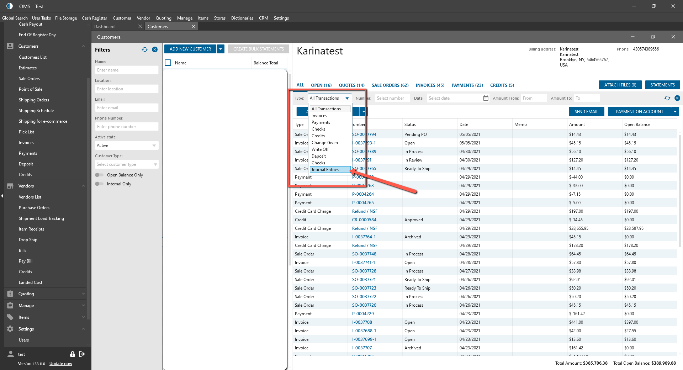Open the date picker calendar icon
683x370 pixels.
(x=486, y=98)
